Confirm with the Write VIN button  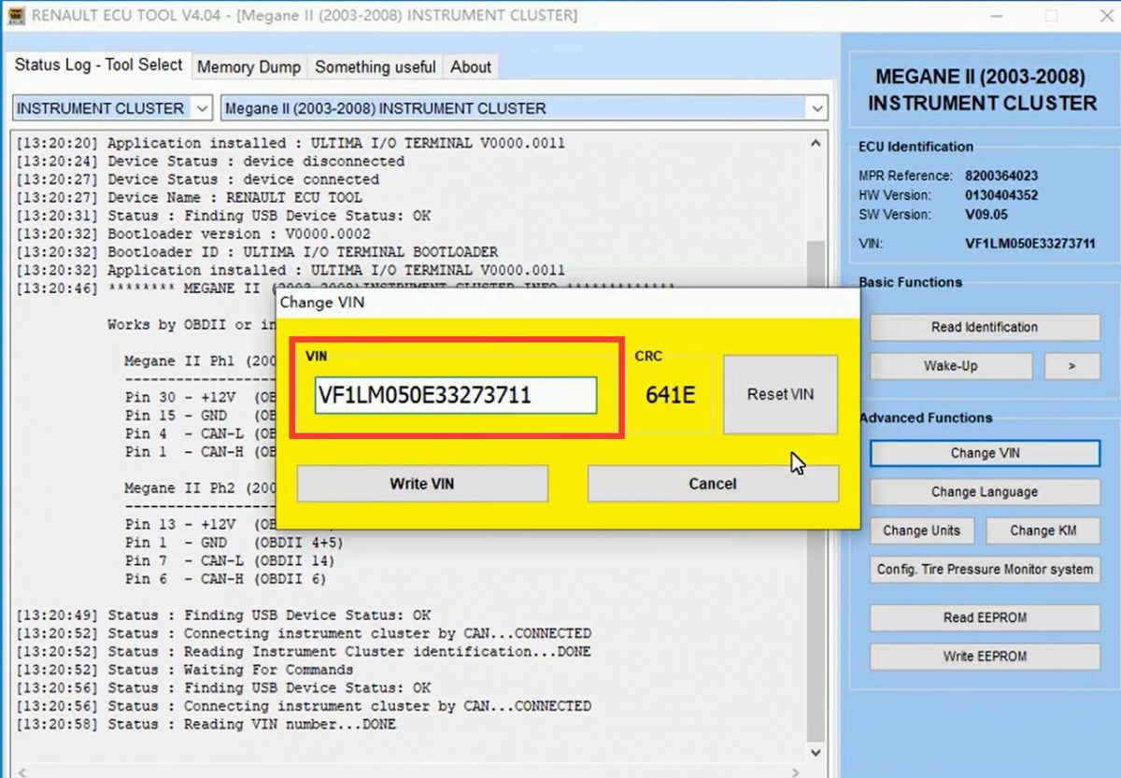coord(421,483)
